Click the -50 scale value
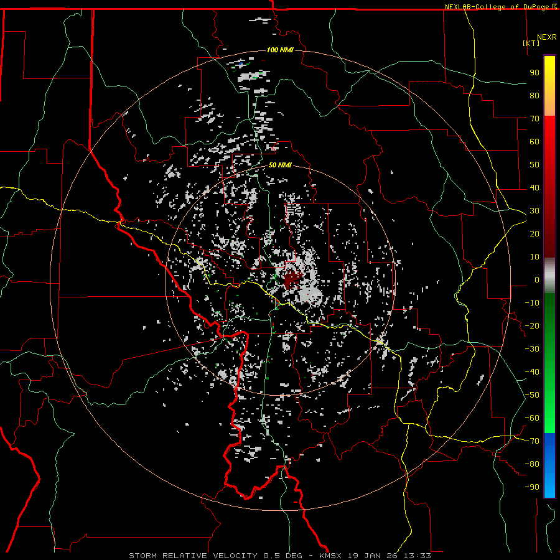This screenshot has height=560, width=560. coord(532,395)
